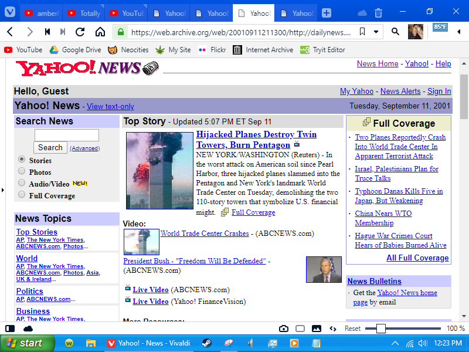Adjust the page zoom slider

point(381,329)
